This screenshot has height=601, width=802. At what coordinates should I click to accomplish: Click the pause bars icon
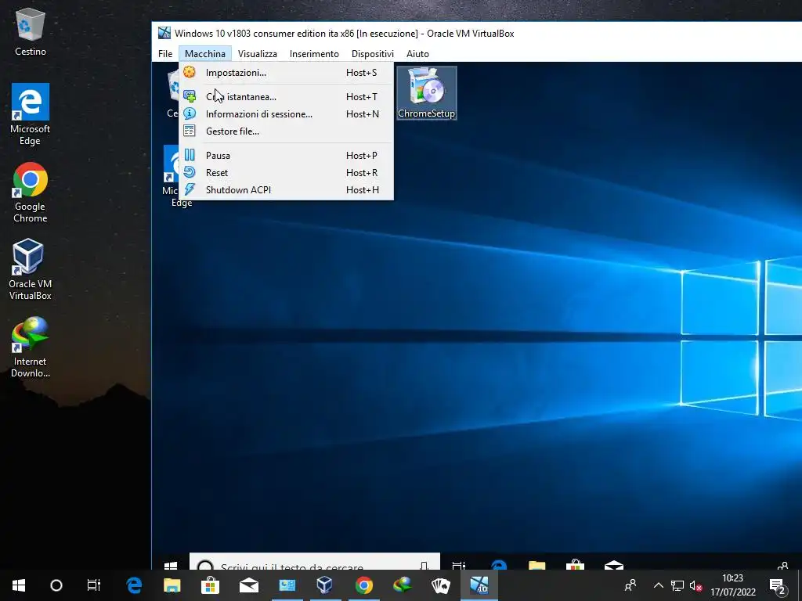[x=190, y=155]
